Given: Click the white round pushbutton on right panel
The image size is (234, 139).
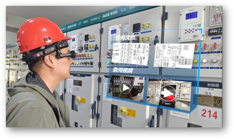Looking at the screenshot, I should tap(204, 61).
